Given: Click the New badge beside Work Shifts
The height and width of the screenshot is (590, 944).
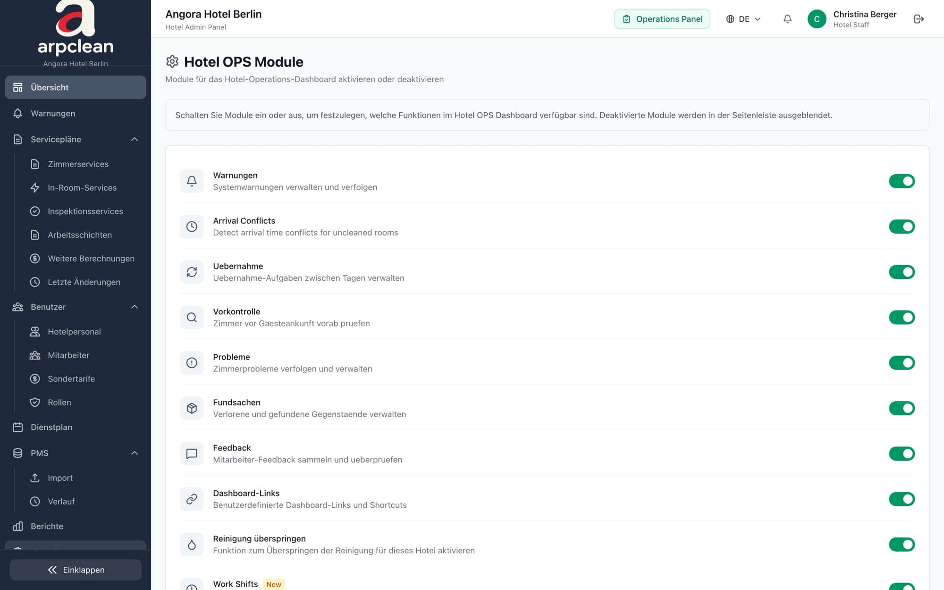Looking at the screenshot, I should (x=273, y=584).
